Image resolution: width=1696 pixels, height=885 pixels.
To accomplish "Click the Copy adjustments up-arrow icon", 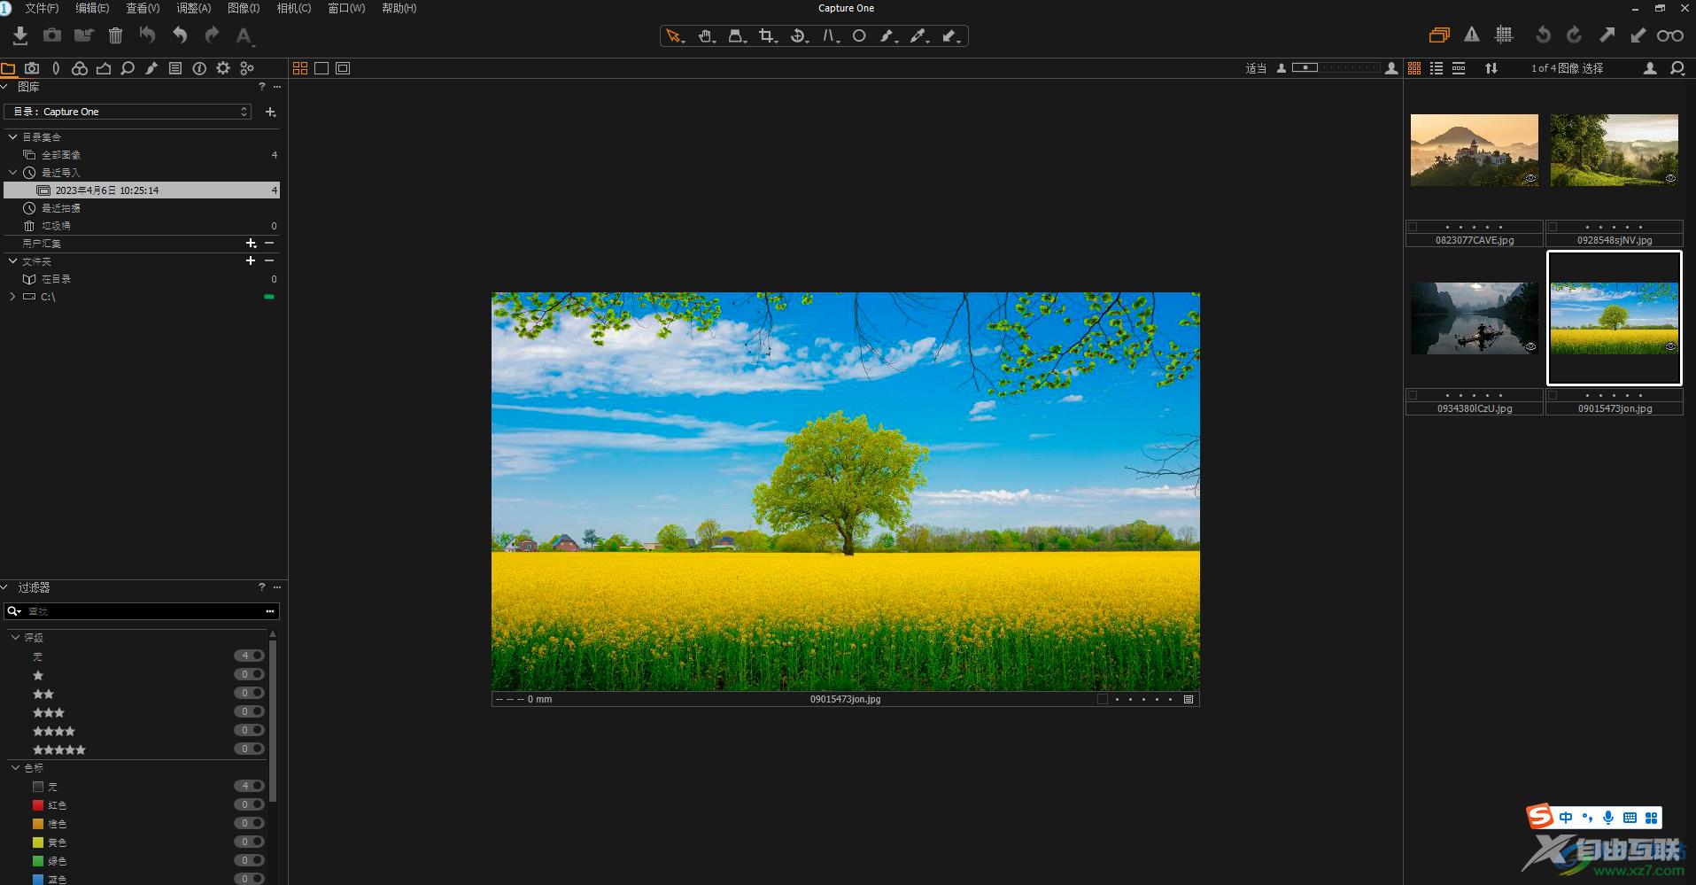I will click(x=1607, y=35).
